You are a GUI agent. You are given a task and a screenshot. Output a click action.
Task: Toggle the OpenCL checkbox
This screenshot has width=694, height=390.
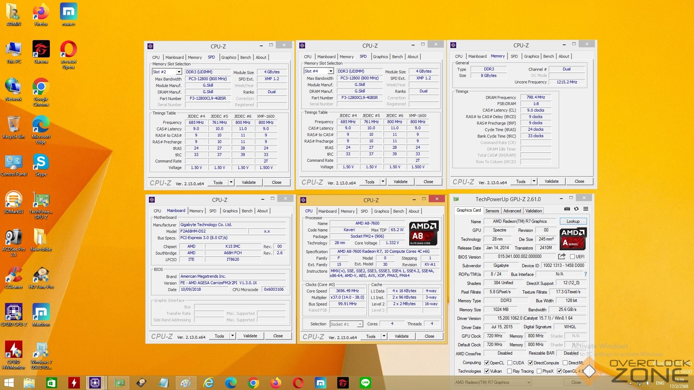(487, 363)
